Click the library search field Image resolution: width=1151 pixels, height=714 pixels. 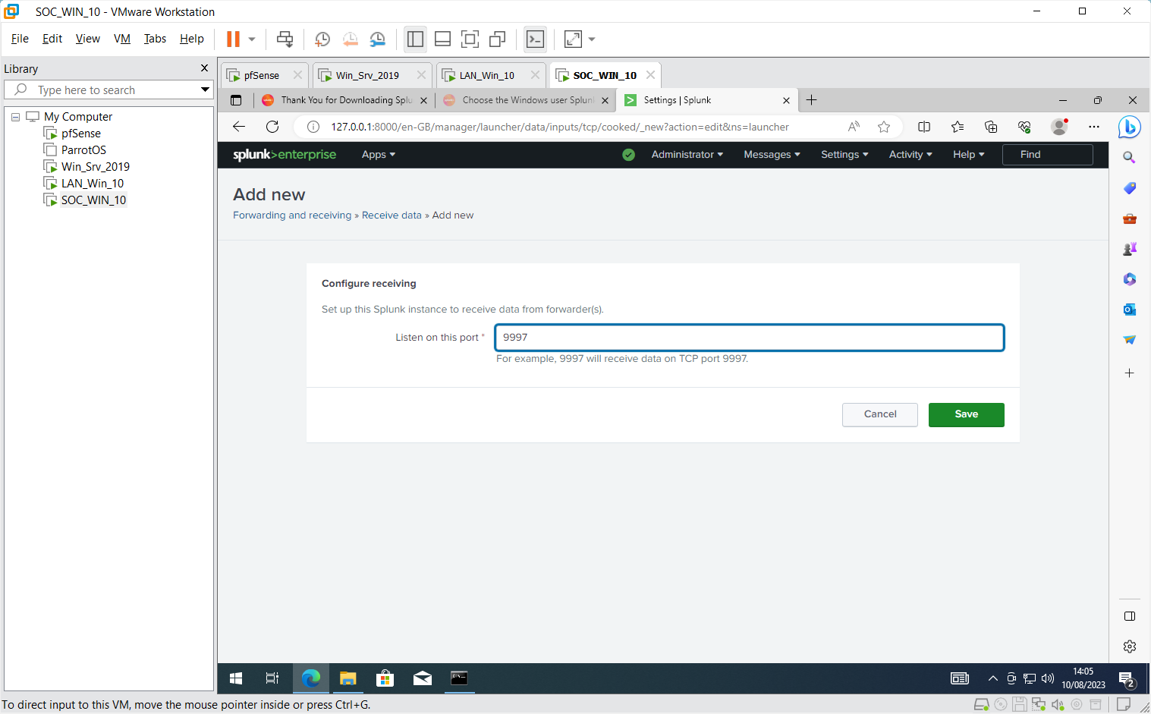click(110, 90)
